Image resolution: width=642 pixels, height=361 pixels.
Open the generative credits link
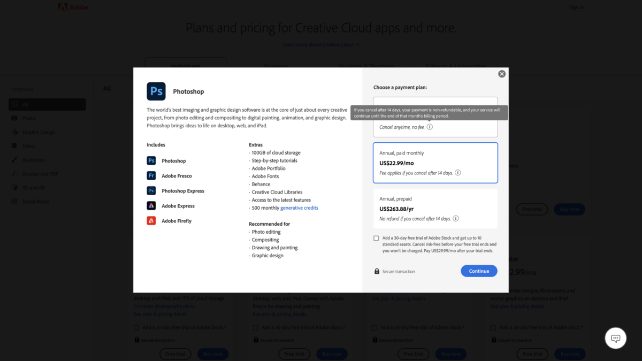(299, 208)
